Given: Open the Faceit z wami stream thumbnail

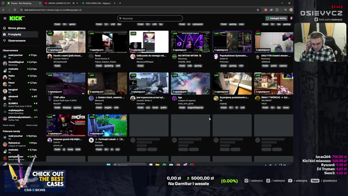Looking at the screenshot, I should coord(66,42).
